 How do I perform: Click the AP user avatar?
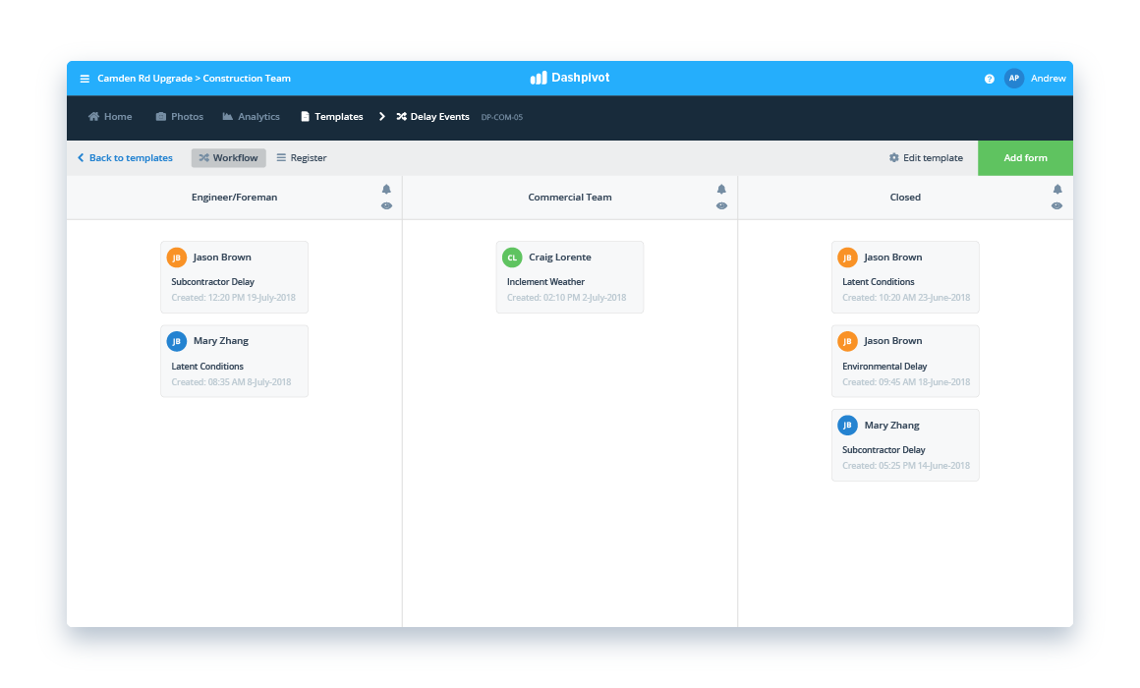click(x=1013, y=78)
